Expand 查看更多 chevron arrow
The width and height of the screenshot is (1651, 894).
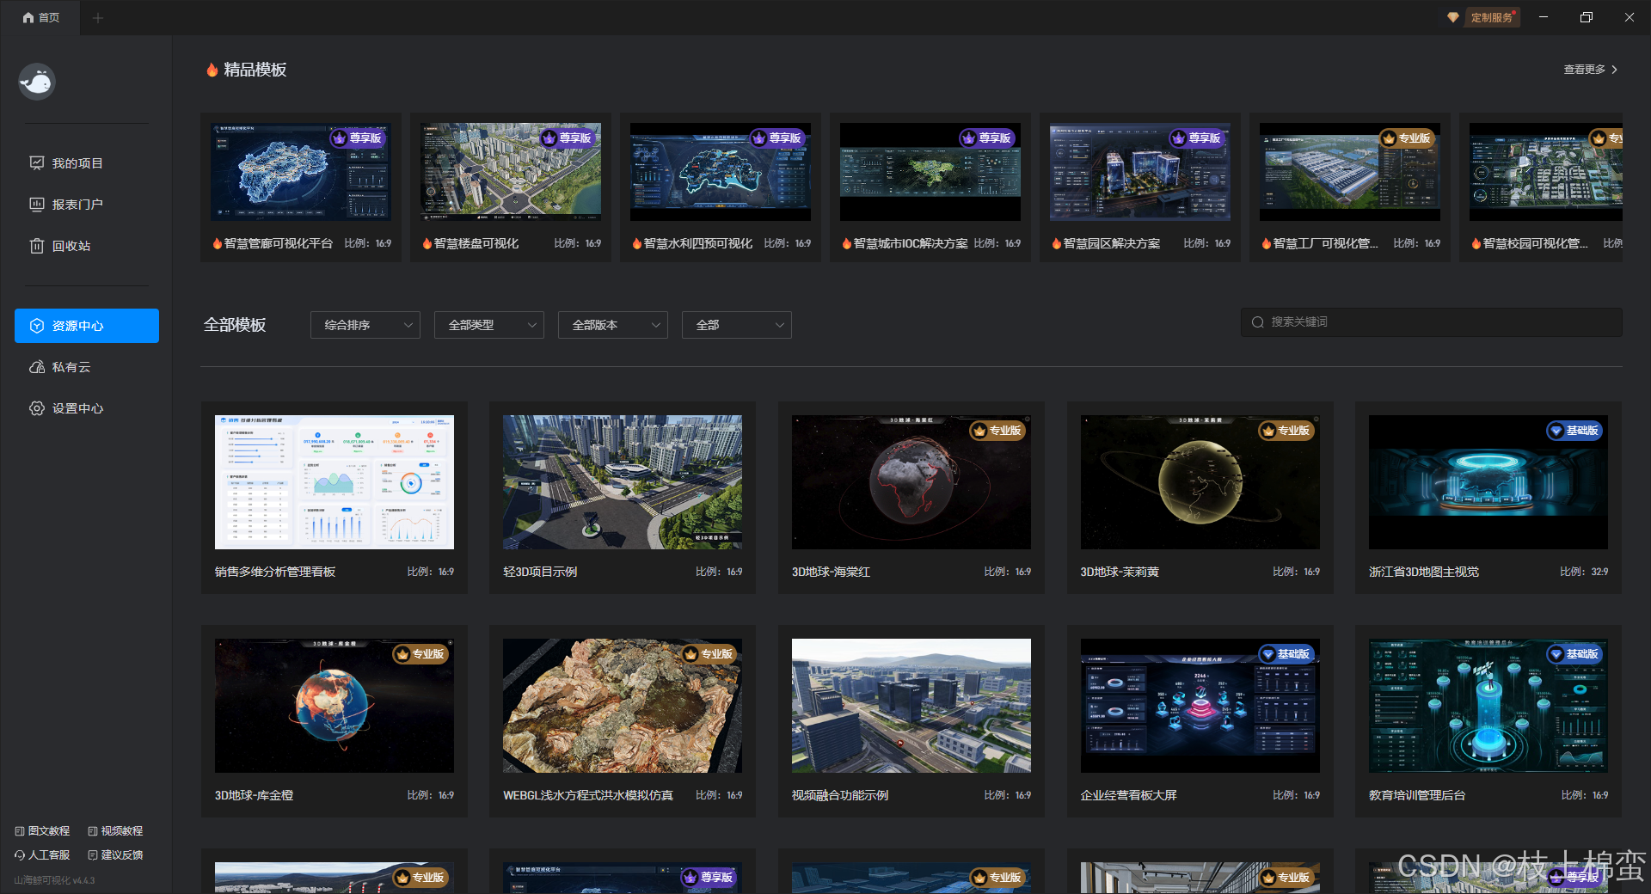[x=1614, y=70]
